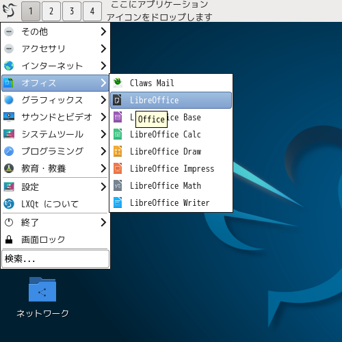Screen dimensions: 342x342
Task: Expand the その他 submenu arrow
Action: tap(103, 31)
